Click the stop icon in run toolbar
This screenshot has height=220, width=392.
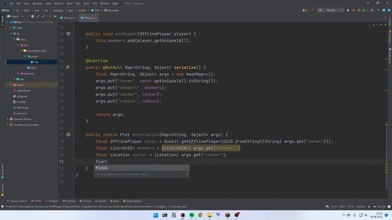pos(372,10)
